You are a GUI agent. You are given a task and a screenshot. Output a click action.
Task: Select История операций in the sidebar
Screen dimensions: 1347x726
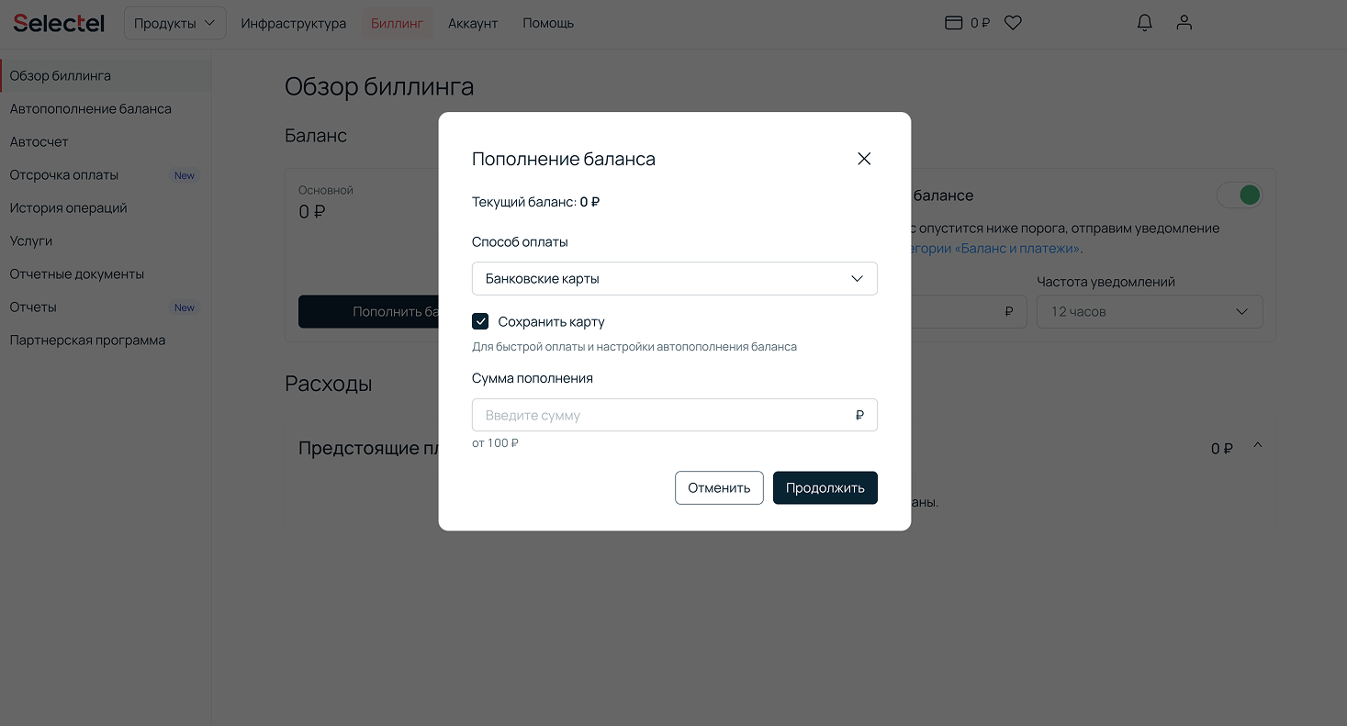coord(69,208)
